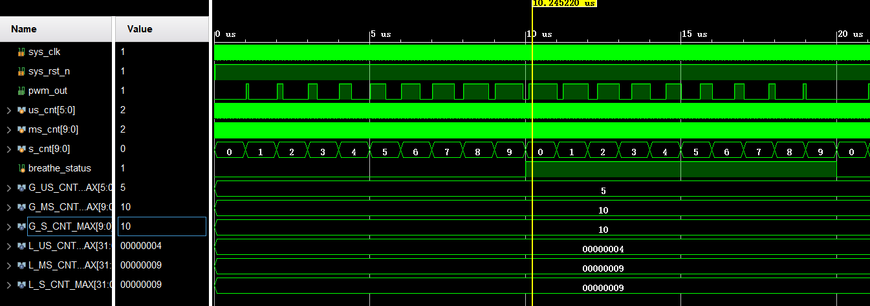This screenshot has height=306, width=870.
Task: Click the G_S_CNT_MAX value field showing 10
Action: pyautogui.click(x=162, y=226)
